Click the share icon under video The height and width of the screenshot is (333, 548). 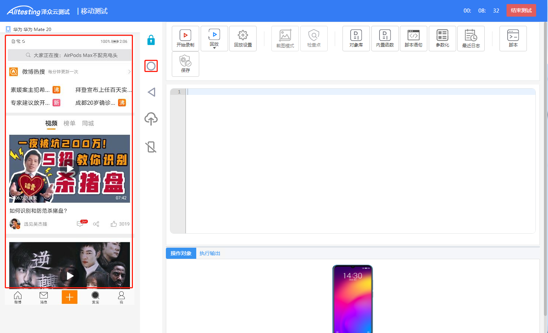(96, 224)
